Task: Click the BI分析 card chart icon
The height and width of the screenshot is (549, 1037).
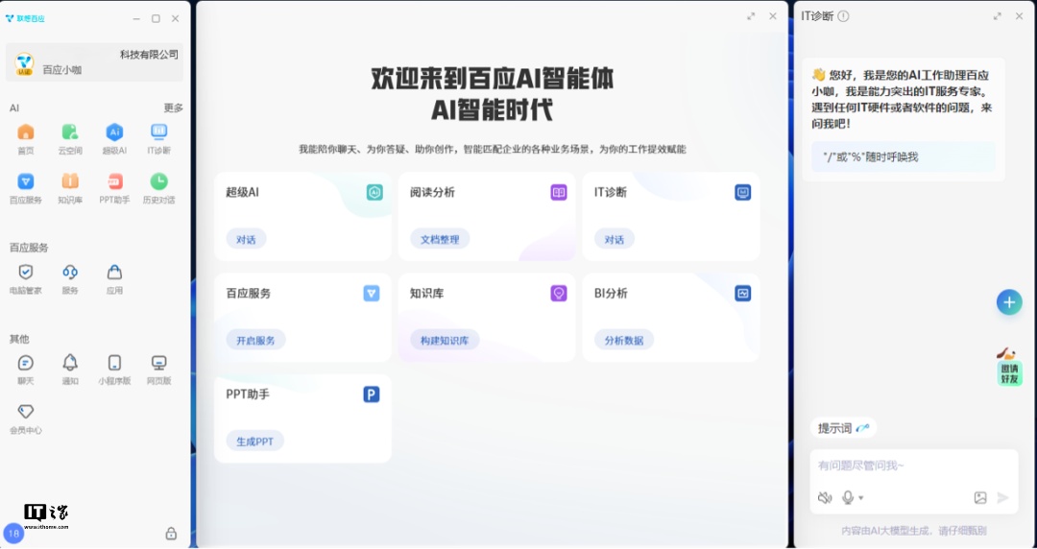Action: [742, 294]
